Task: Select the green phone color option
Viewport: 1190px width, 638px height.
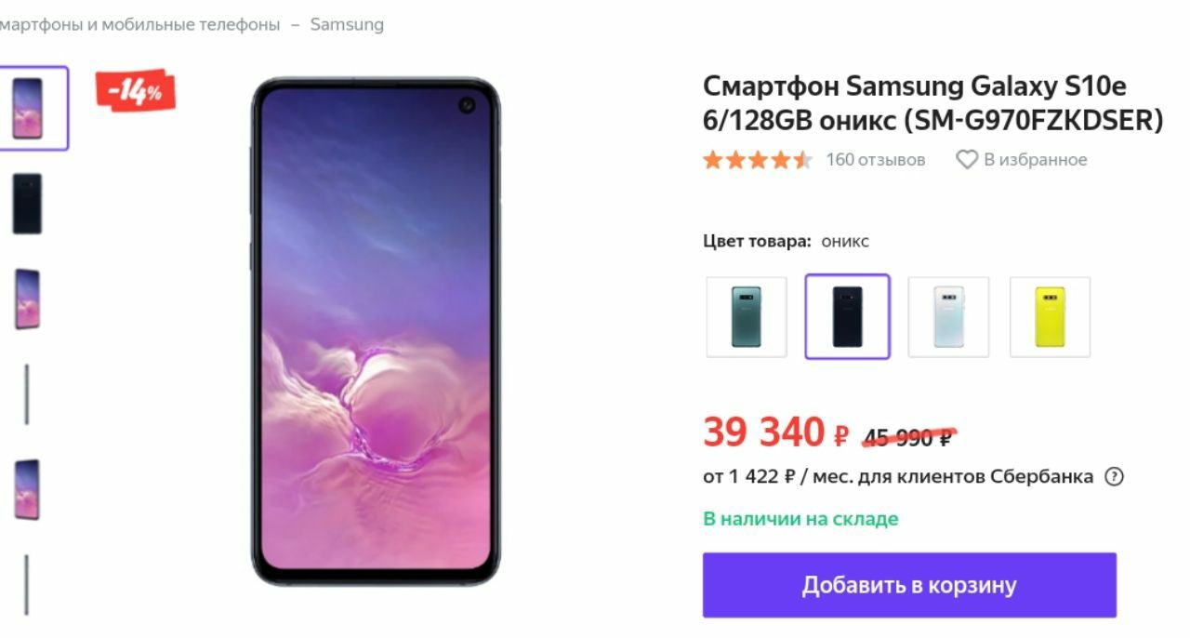Action: pos(747,317)
